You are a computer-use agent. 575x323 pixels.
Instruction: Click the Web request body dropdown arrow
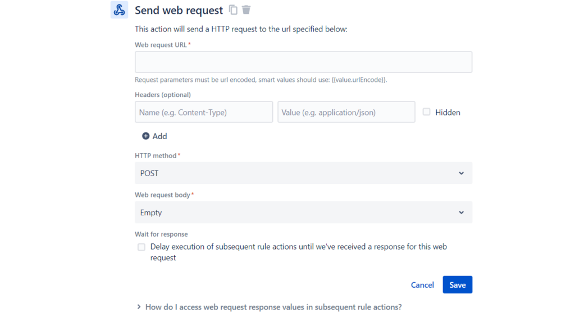click(462, 212)
